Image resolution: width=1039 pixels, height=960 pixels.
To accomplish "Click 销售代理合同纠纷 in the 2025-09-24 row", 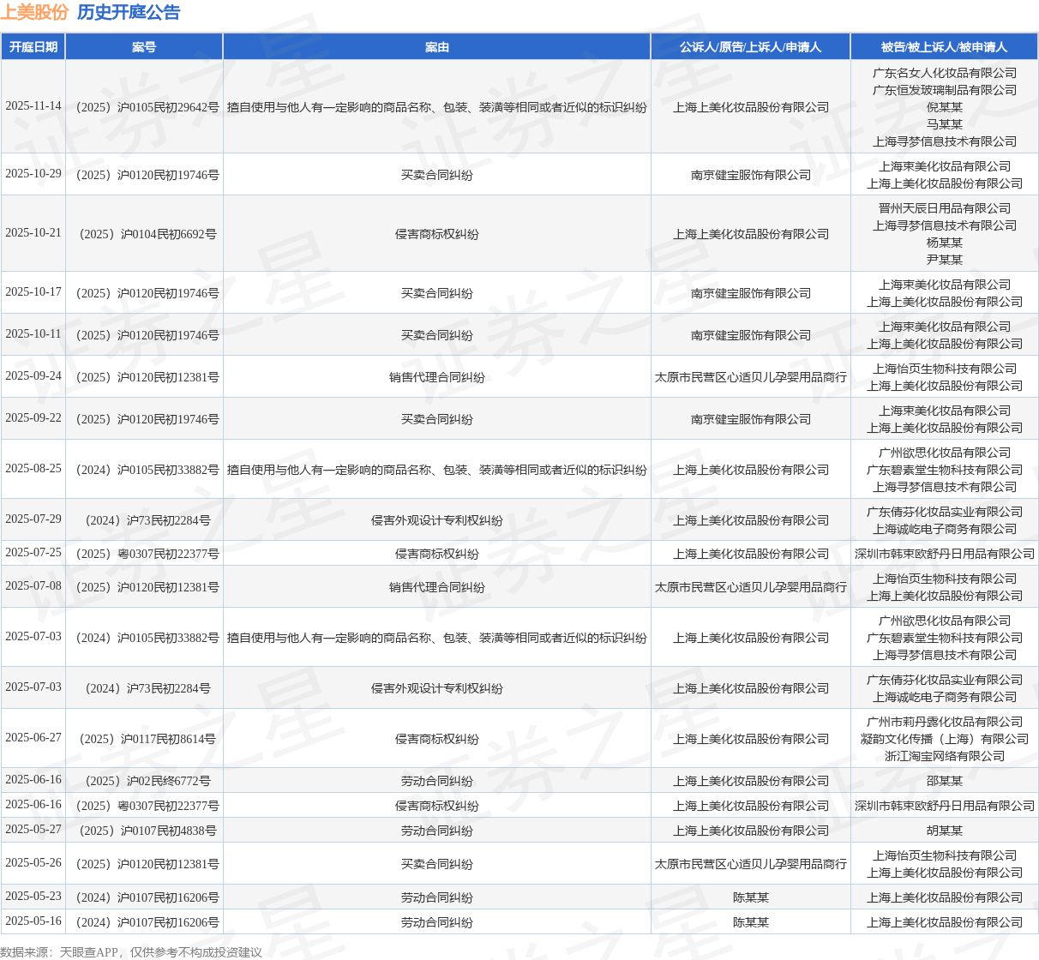I will 437,377.
